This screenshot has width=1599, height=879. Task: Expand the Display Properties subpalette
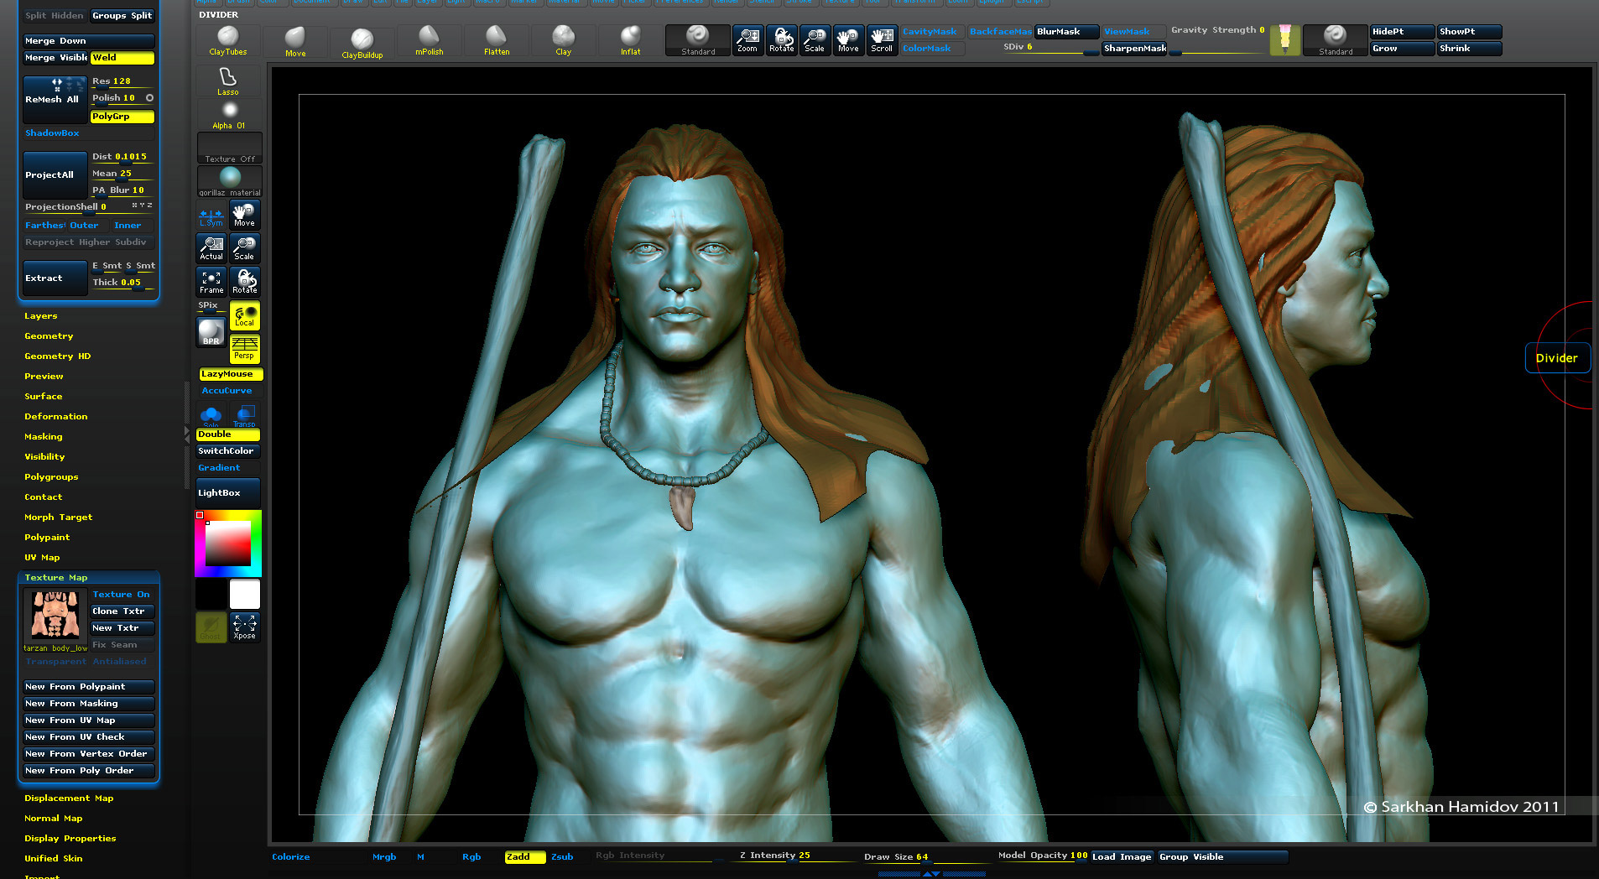point(70,839)
